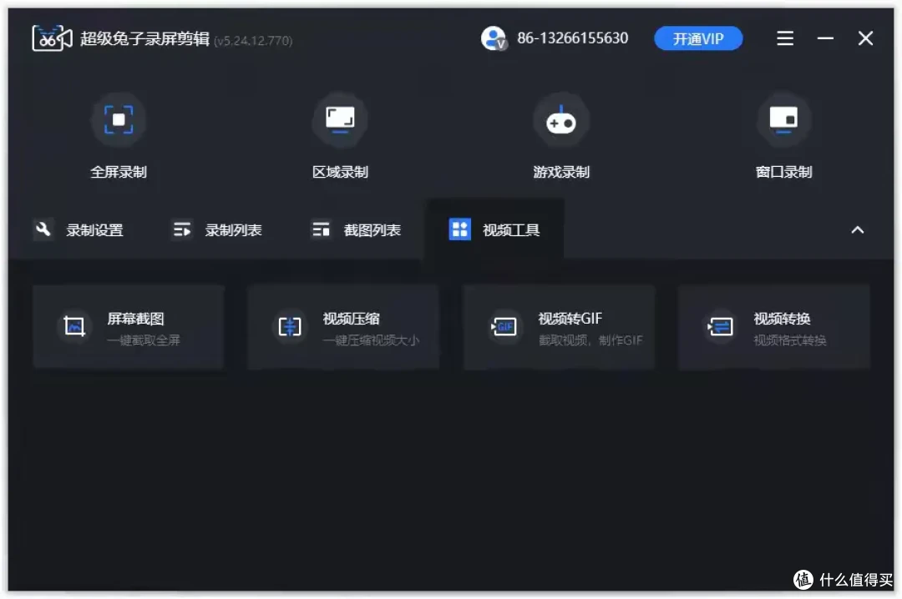Click the video convert arrows icon
902x599 pixels.
[x=720, y=326]
